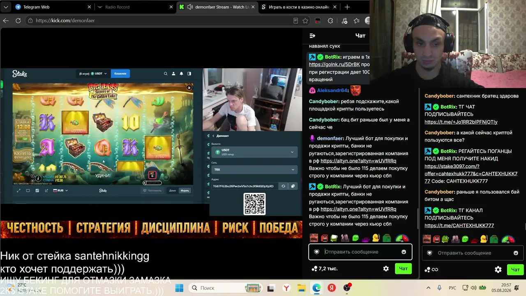Open the browser extensions puzzle icon
Image resolution: width=526 pixels, height=296 pixels.
pos(330,21)
